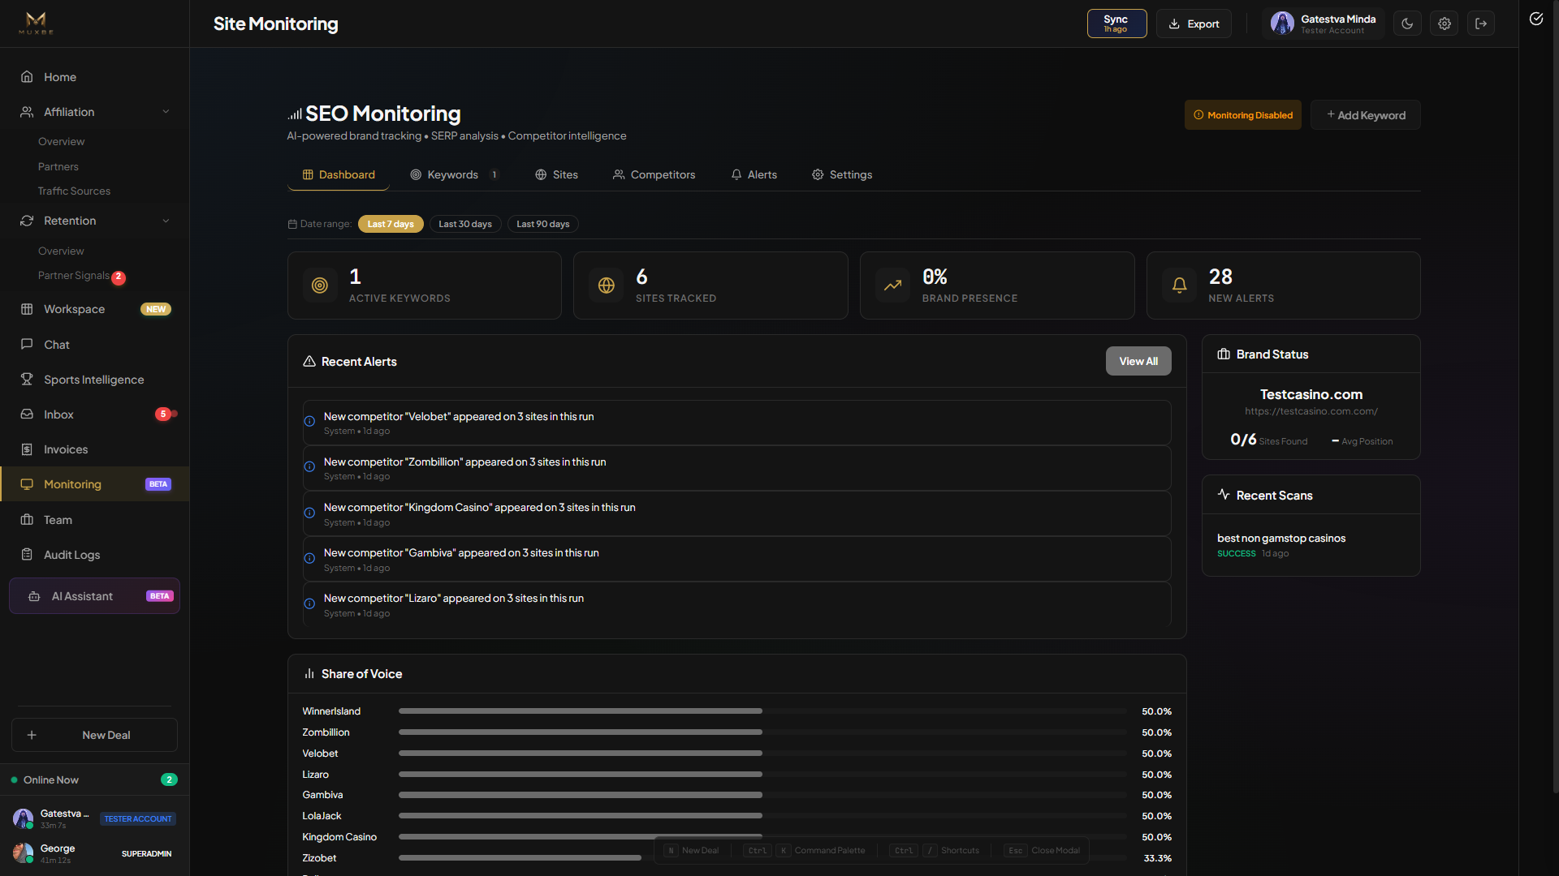Click the Sites Tracked globe icon

click(x=607, y=286)
